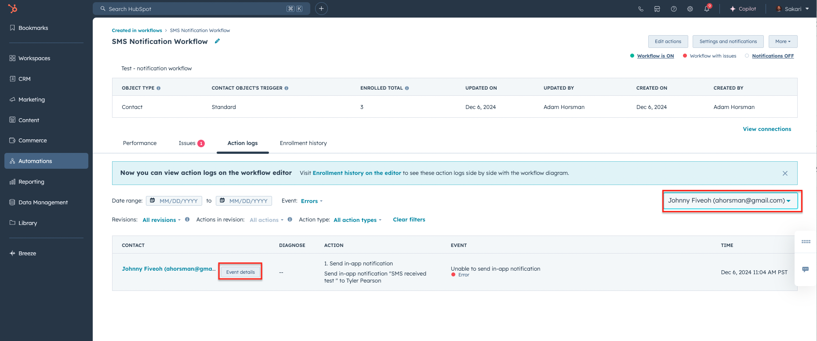Click the enrolled total value 3
This screenshot has width=817, height=341.
[x=362, y=107]
